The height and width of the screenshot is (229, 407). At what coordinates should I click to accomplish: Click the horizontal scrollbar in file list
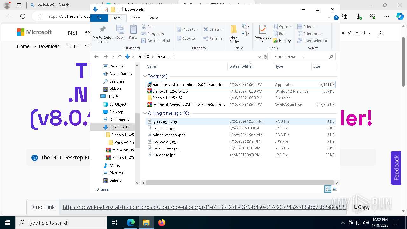point(240,183)
